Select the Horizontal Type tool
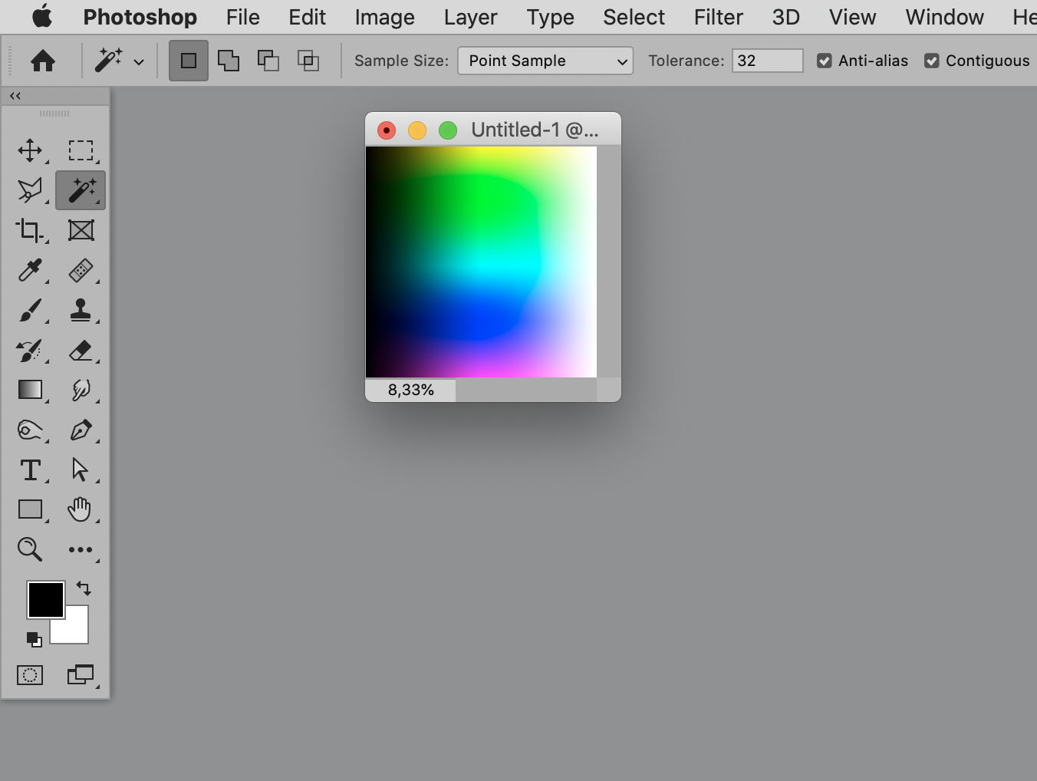Image resolution: width=1037 pixels, height=781 pixels. tap(30, 470)
